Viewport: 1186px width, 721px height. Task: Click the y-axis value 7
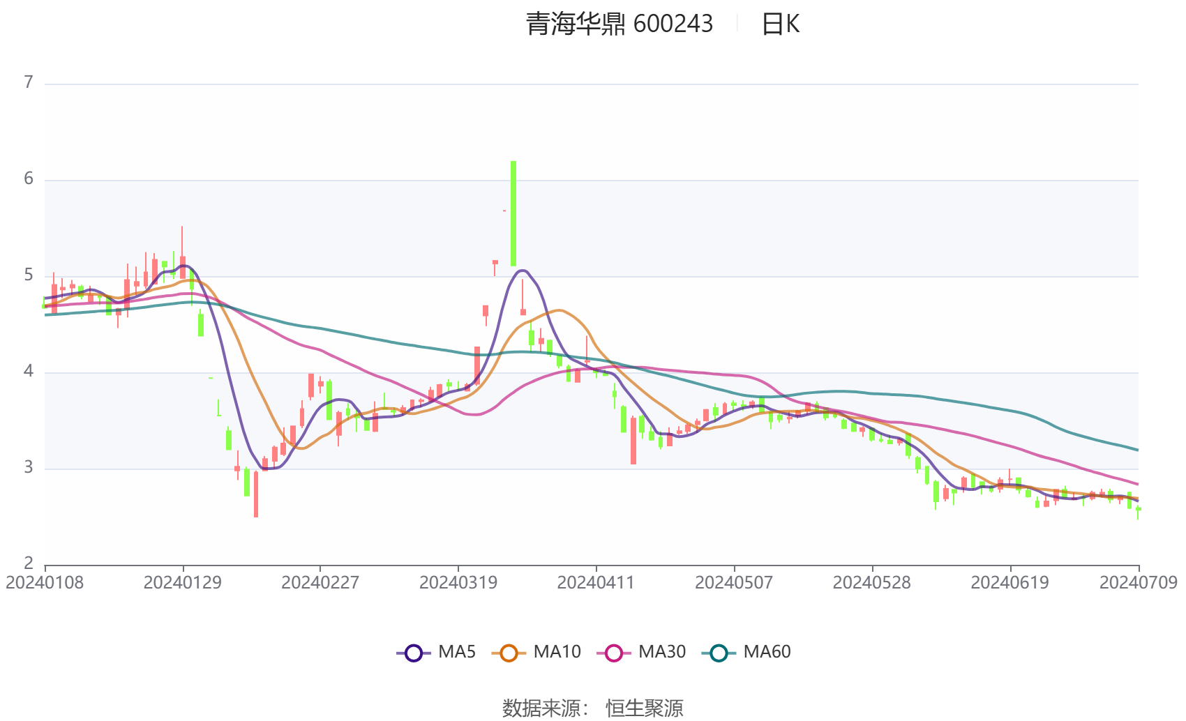29,83
